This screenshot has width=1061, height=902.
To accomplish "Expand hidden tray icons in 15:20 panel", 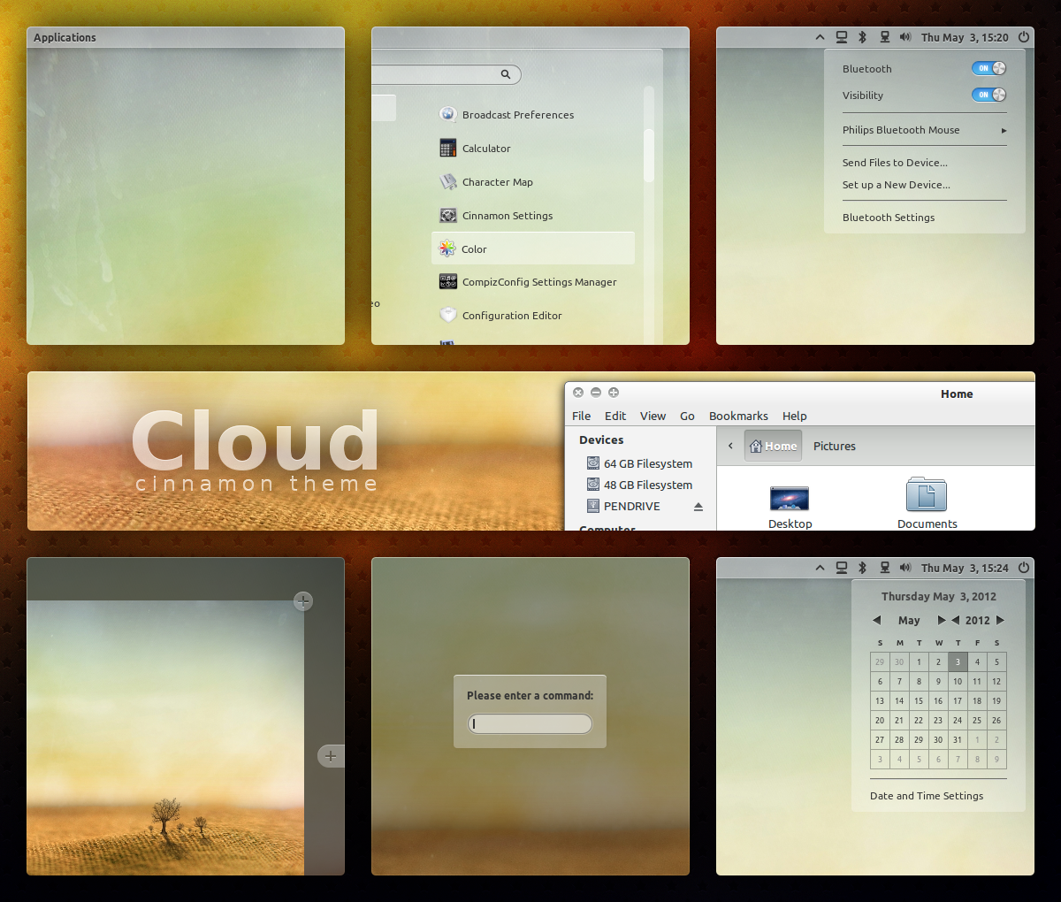I will [x=820, y=37].
